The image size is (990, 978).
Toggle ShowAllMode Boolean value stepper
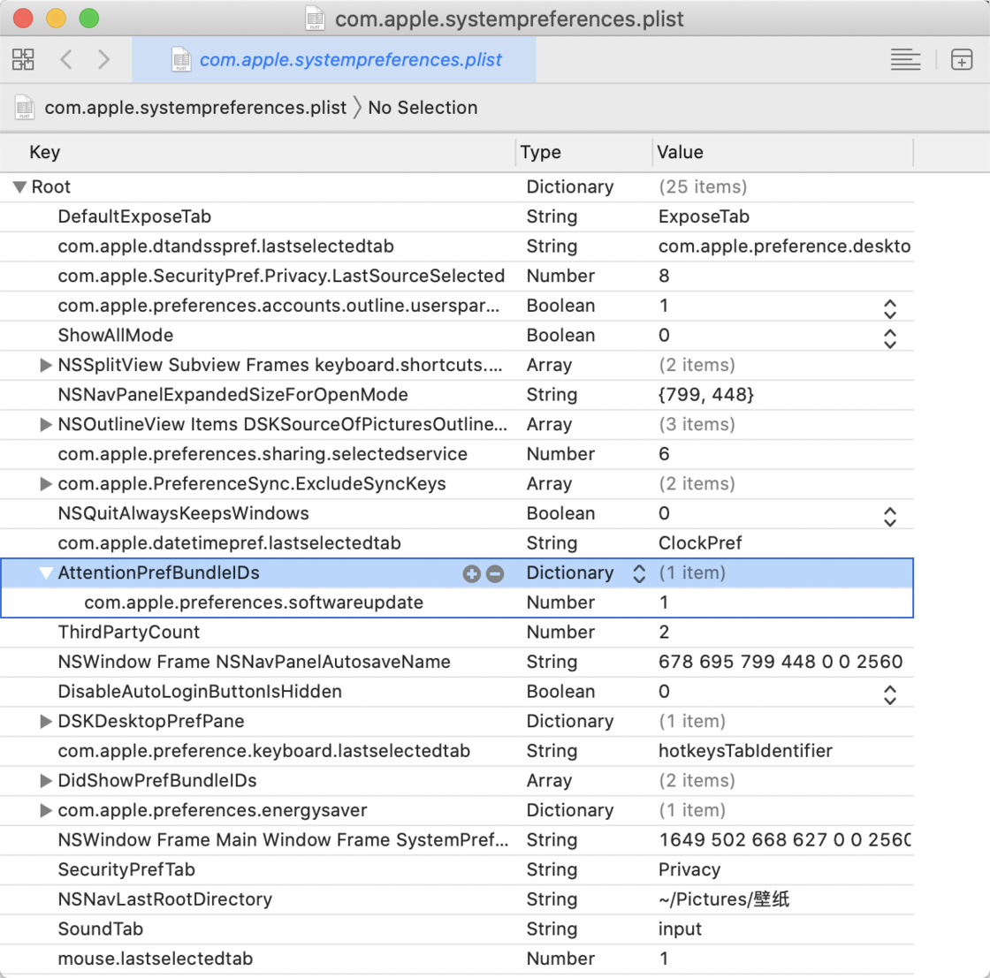[x=889, y=337]
